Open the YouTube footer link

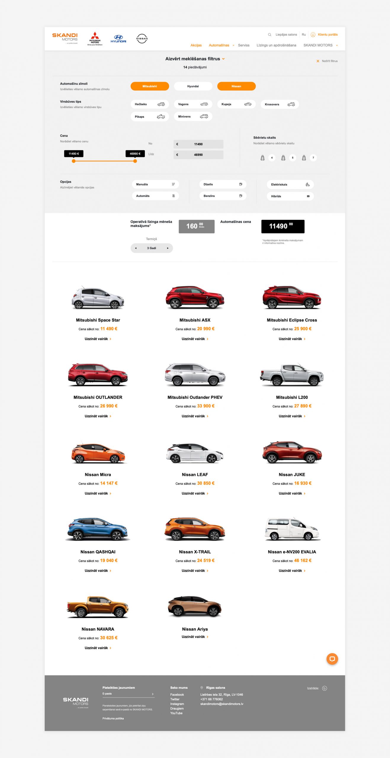coord(176,713)
